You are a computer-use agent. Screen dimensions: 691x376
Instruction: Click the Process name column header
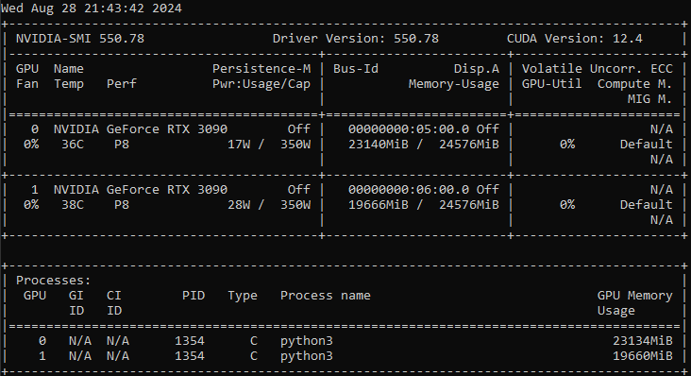click(326, 296)
